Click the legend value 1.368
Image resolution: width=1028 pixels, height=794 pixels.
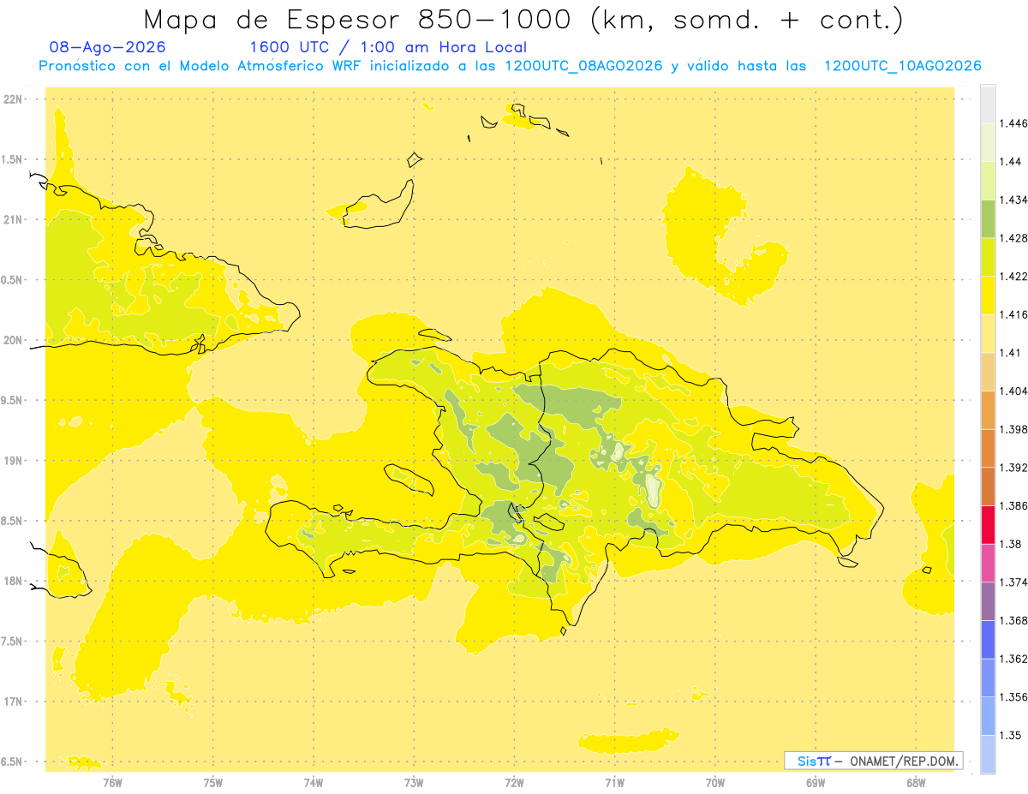(x=1013, y=620)
